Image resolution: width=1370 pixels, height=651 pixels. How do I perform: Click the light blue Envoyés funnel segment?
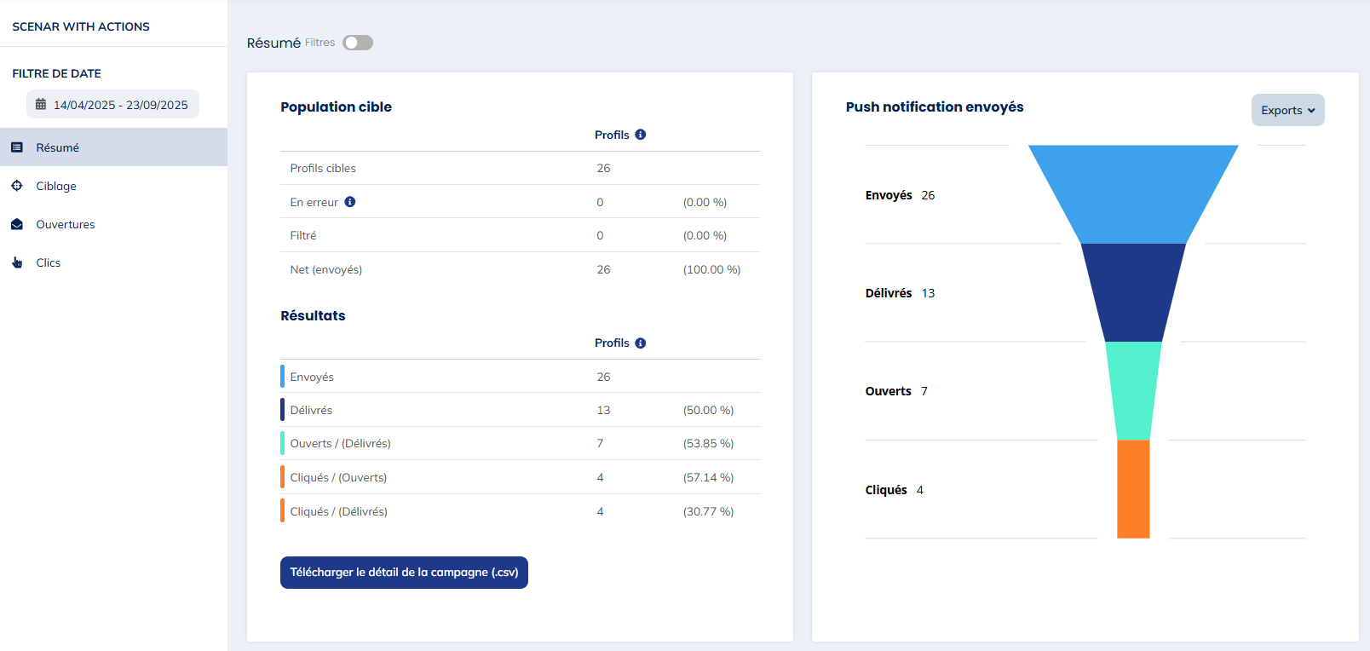point(1133,194)
